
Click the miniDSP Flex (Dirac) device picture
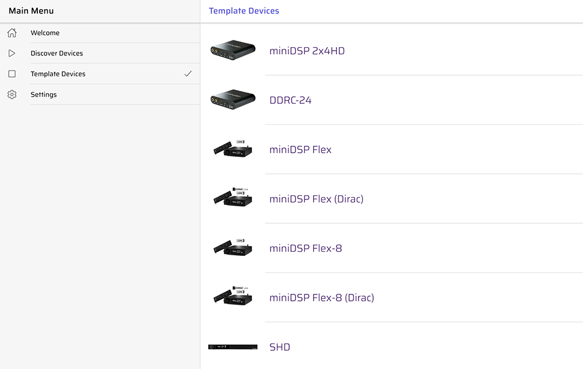233,197
